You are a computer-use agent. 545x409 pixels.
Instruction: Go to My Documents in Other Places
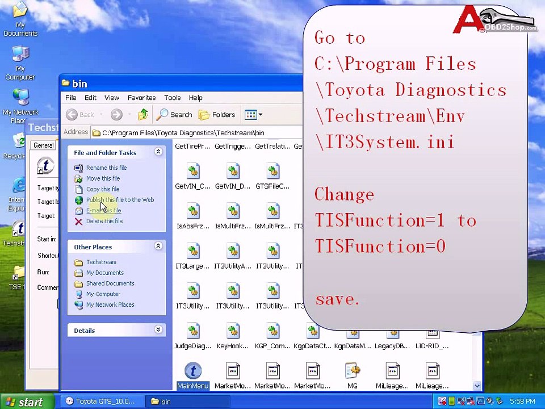(105, 273)
